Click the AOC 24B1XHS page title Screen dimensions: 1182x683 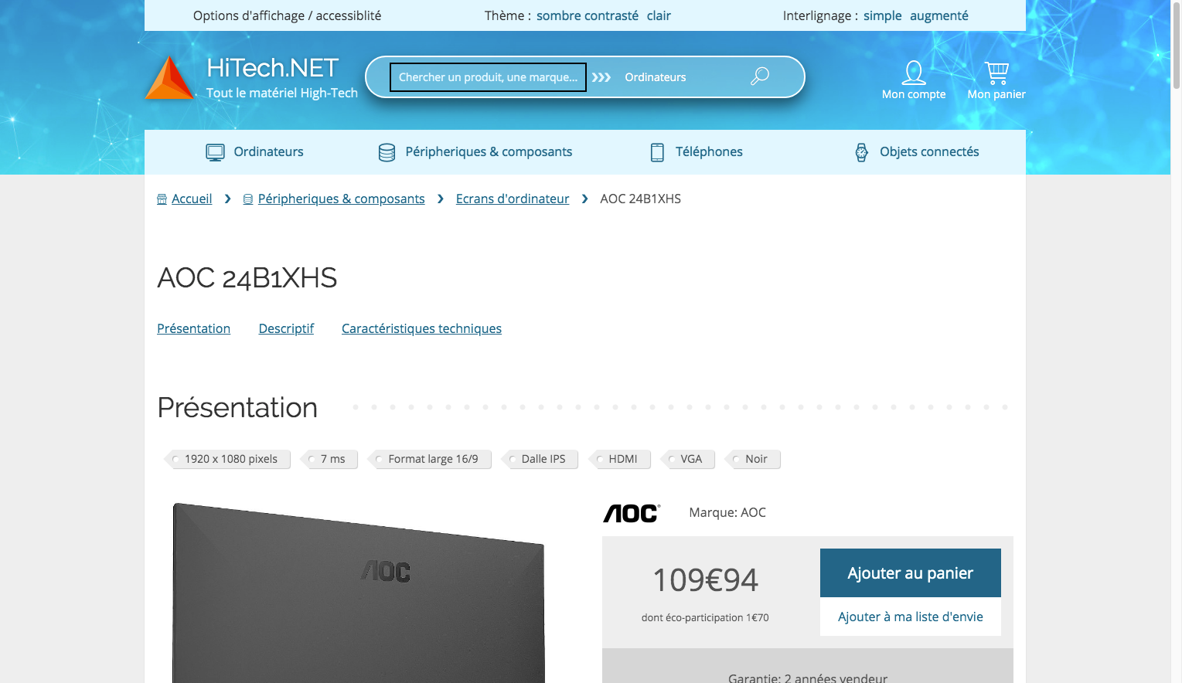[x=247, y=278]
